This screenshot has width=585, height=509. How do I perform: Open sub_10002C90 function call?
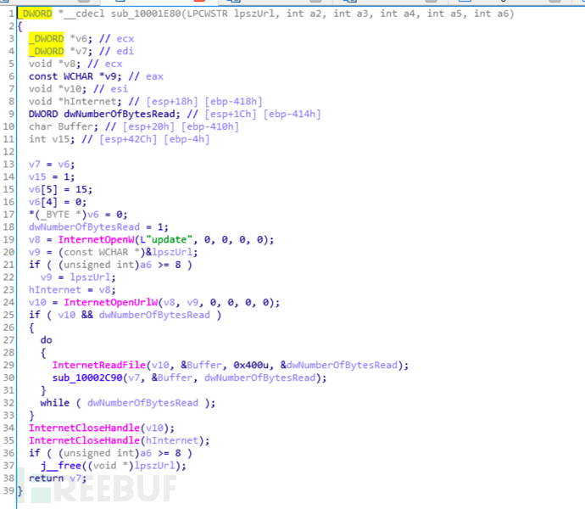87,378
